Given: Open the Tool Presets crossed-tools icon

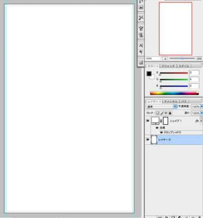Looking at the screenshot, I should click(x=141, y=18).
